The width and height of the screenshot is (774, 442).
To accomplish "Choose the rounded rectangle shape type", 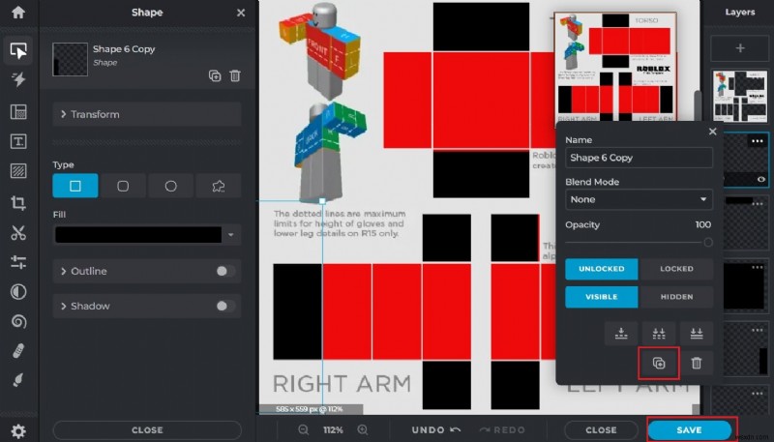I will pyautogui.click(x=123, y=186).
